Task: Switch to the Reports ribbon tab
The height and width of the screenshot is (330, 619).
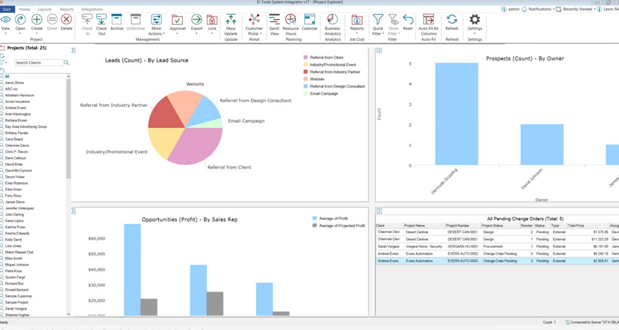Action: coord(67,9)
